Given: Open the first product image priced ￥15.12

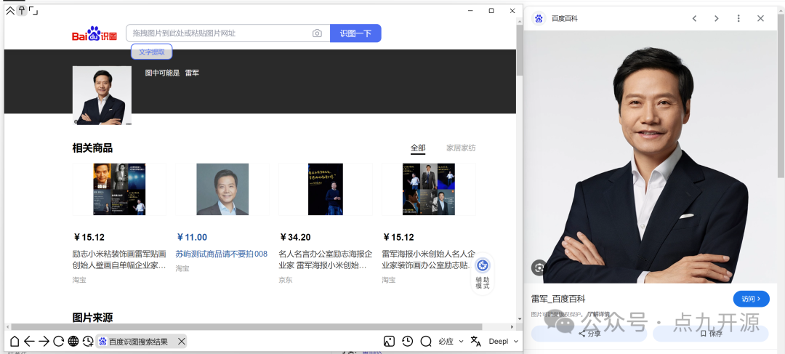Looking at the screenshot, I should click(119, 189).
